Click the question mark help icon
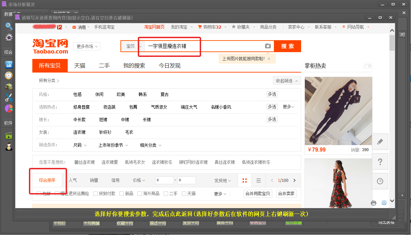Image resolution: width=411 pixels, height=235 pixels. (380, 162)
